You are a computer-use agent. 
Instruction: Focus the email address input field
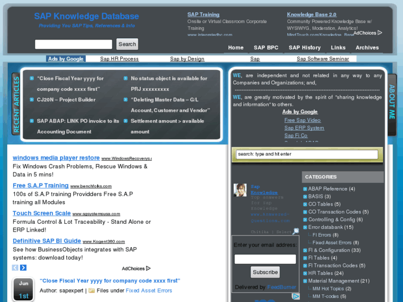[265, 259]
